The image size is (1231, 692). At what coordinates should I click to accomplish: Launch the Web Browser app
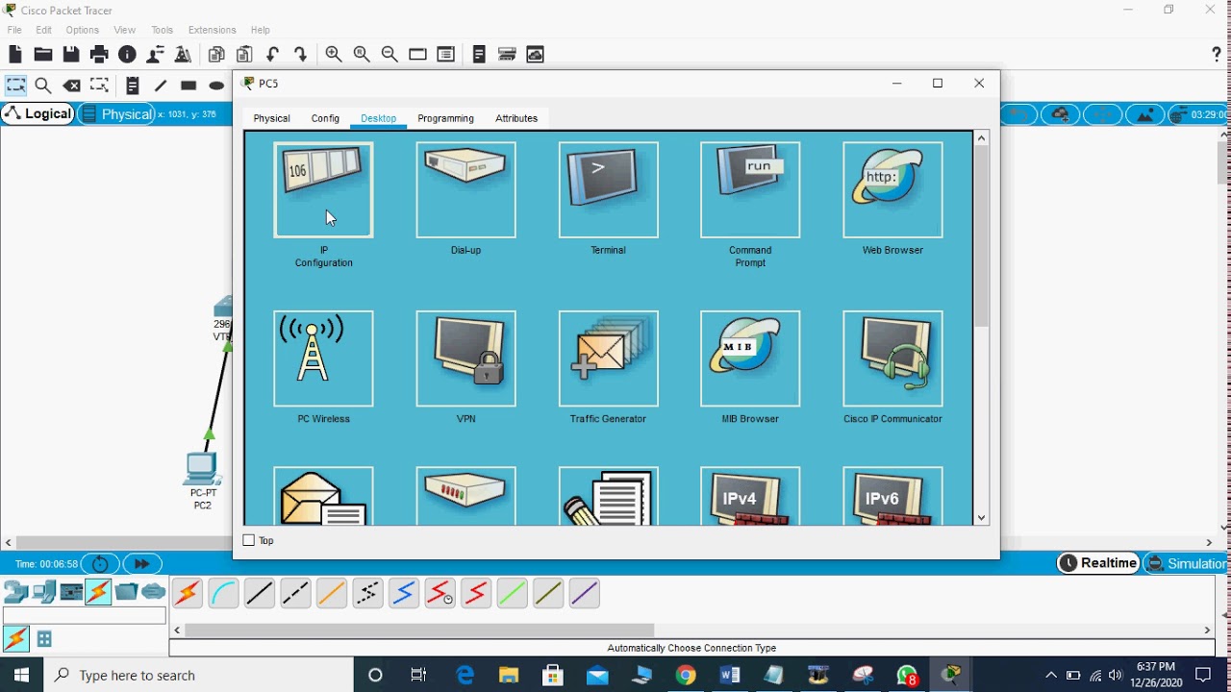pos(892,189)
